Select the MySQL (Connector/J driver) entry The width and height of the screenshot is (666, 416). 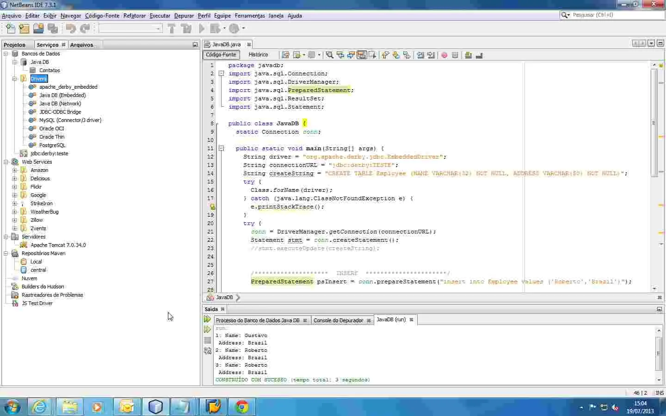click(x=70, y=120)
